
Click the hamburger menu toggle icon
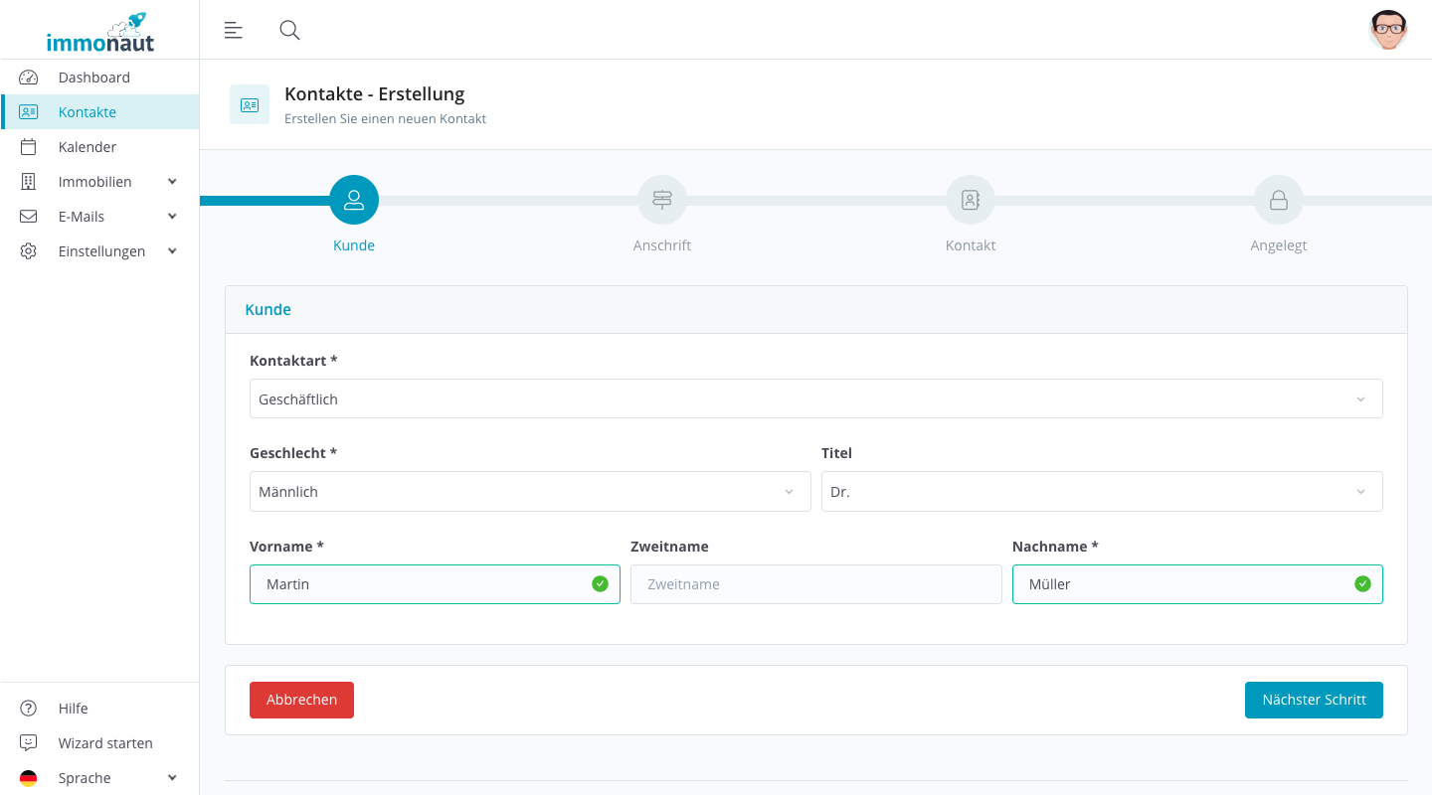tap(234, 30)
